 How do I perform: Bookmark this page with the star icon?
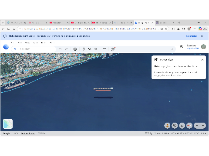(x=166, y=29)
